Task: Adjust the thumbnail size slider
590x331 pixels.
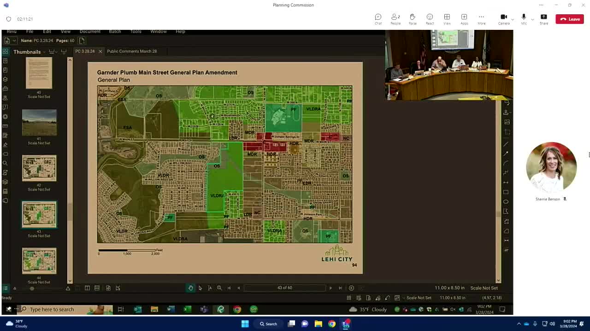Action: click(x=32, y=288)
